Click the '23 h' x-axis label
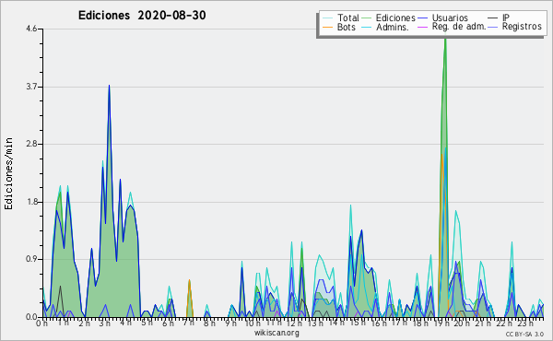553x341 pixels. (525, 323)
